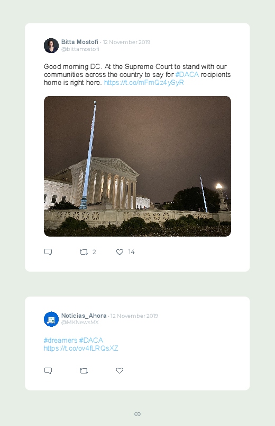Click the date on Noticias_Ahora tweet
275x426 pixels.
coord(134,316)
